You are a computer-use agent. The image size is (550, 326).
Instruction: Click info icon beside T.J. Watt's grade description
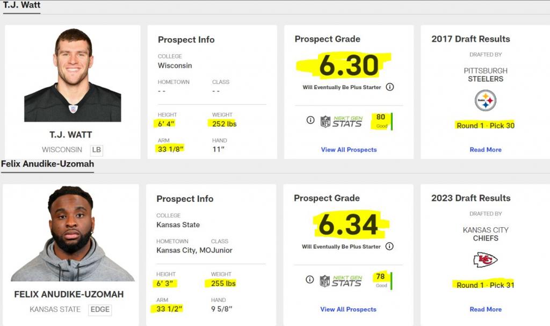coord(390,87)
